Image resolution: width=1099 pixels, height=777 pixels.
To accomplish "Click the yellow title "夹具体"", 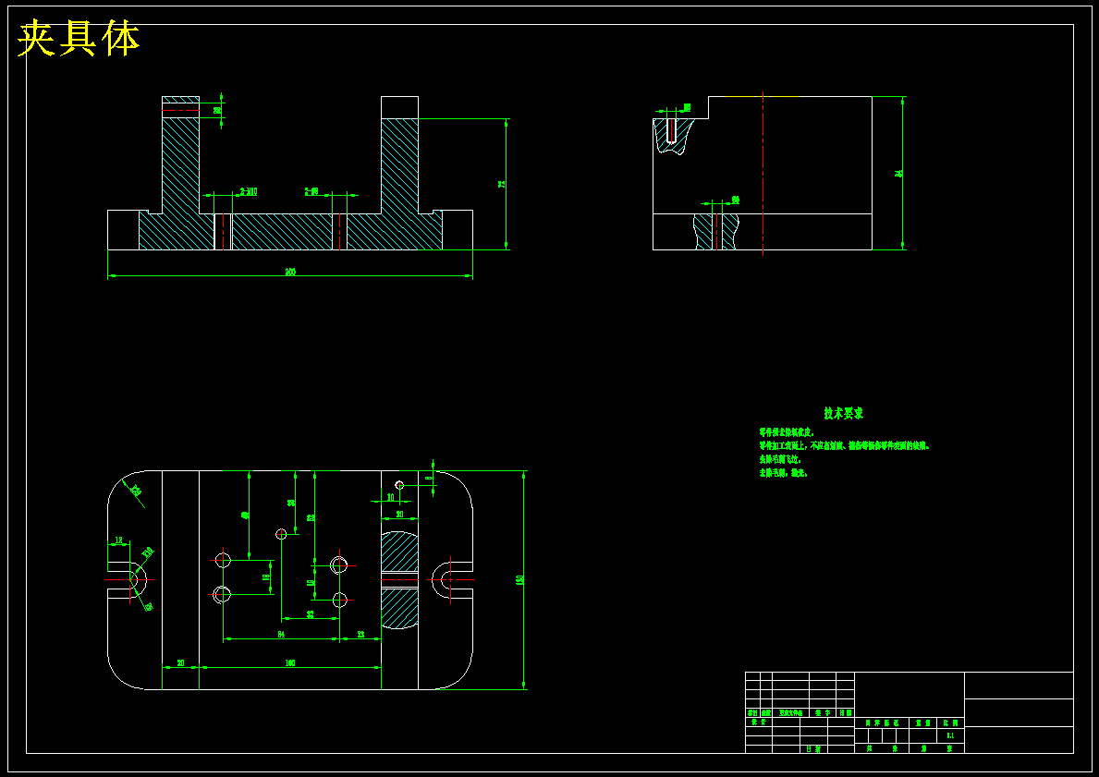I will (79, 39).
